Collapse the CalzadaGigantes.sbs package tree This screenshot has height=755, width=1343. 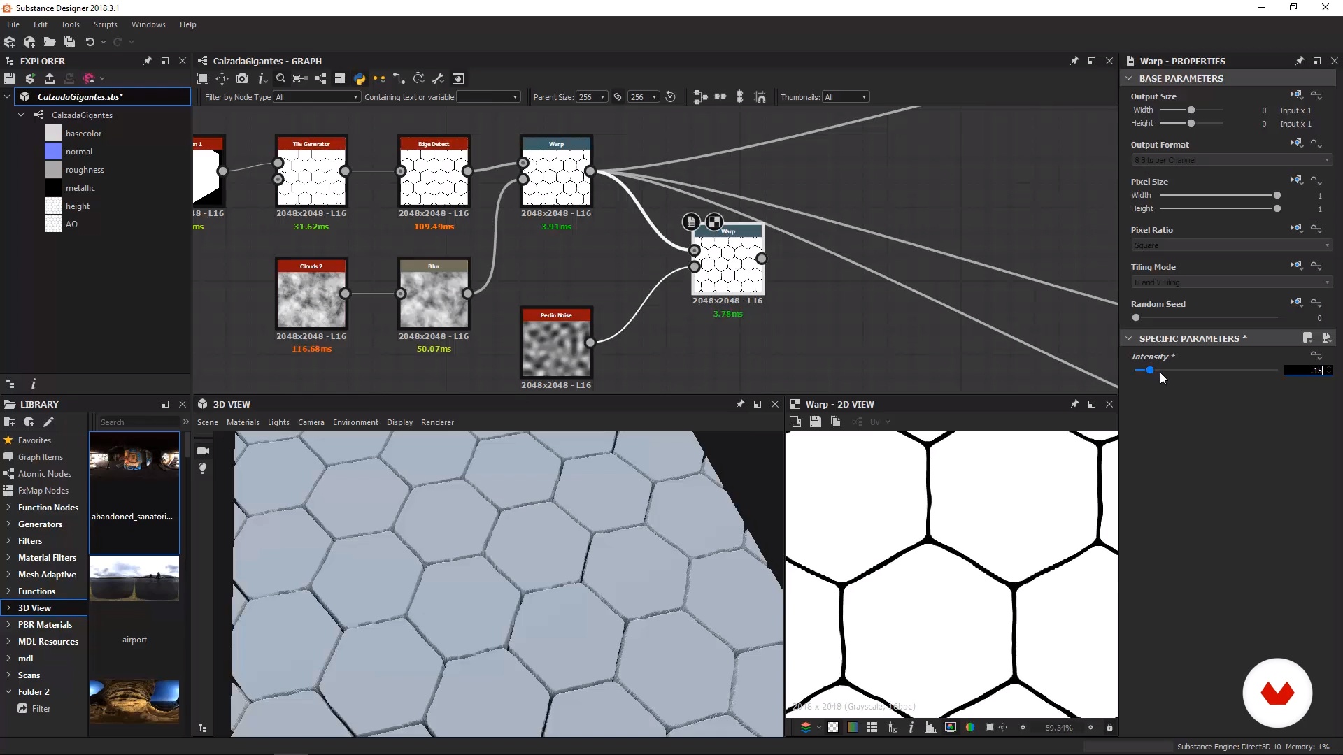point(7,96)
